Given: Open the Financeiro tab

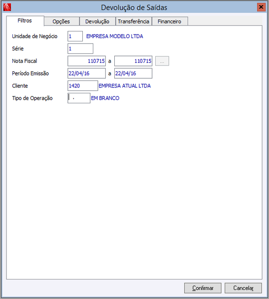Looking at the screenshot, I should 170,21.
